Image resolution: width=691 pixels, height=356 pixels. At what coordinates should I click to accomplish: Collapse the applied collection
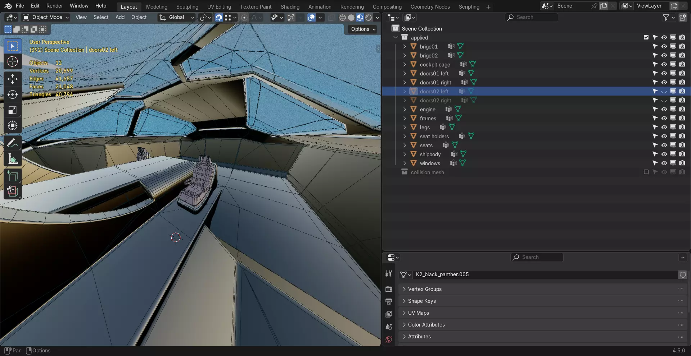396,37
